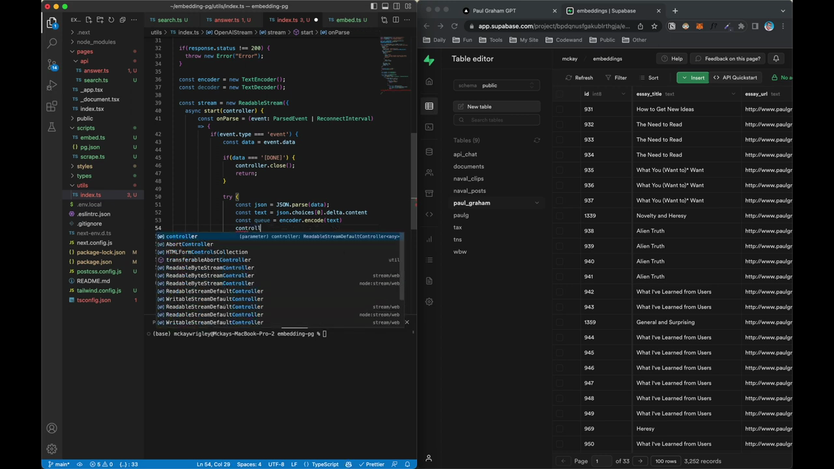Screen dimensions: 834x469
Task: Reload the Supabase page in Chrome
Action: (x=454, y=26)
